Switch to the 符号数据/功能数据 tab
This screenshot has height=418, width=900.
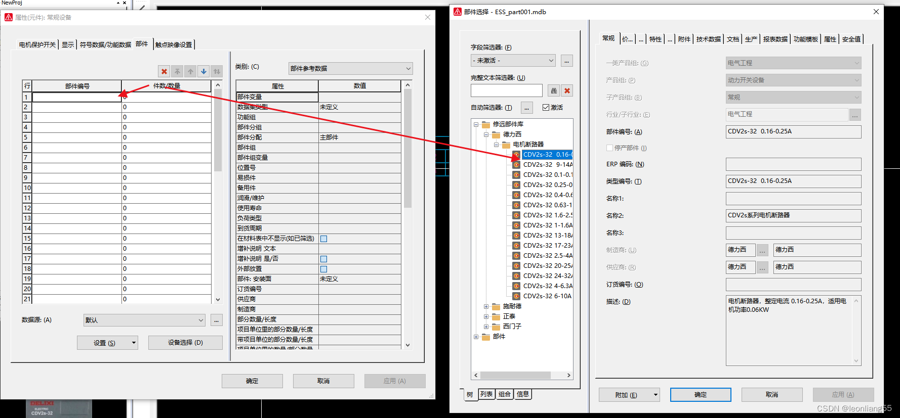click(x=105, y=45)
